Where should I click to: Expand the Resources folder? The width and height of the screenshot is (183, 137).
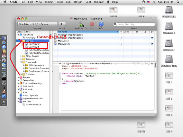(21, 59)
